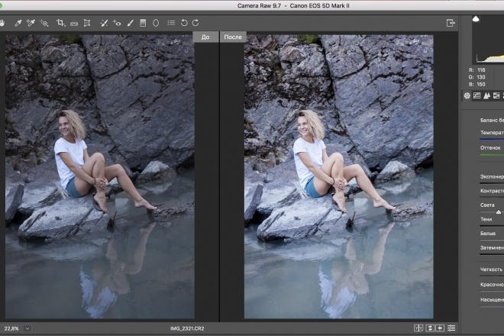Screen dimensions: 504x336
Task: Click the Тени shadows label
Action: (x=486, y=219)
